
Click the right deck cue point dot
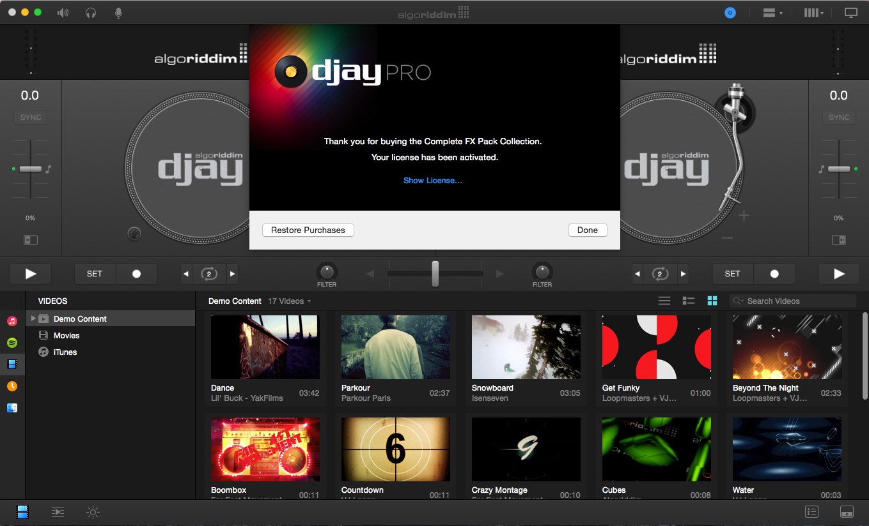click(x=774, y=274)
